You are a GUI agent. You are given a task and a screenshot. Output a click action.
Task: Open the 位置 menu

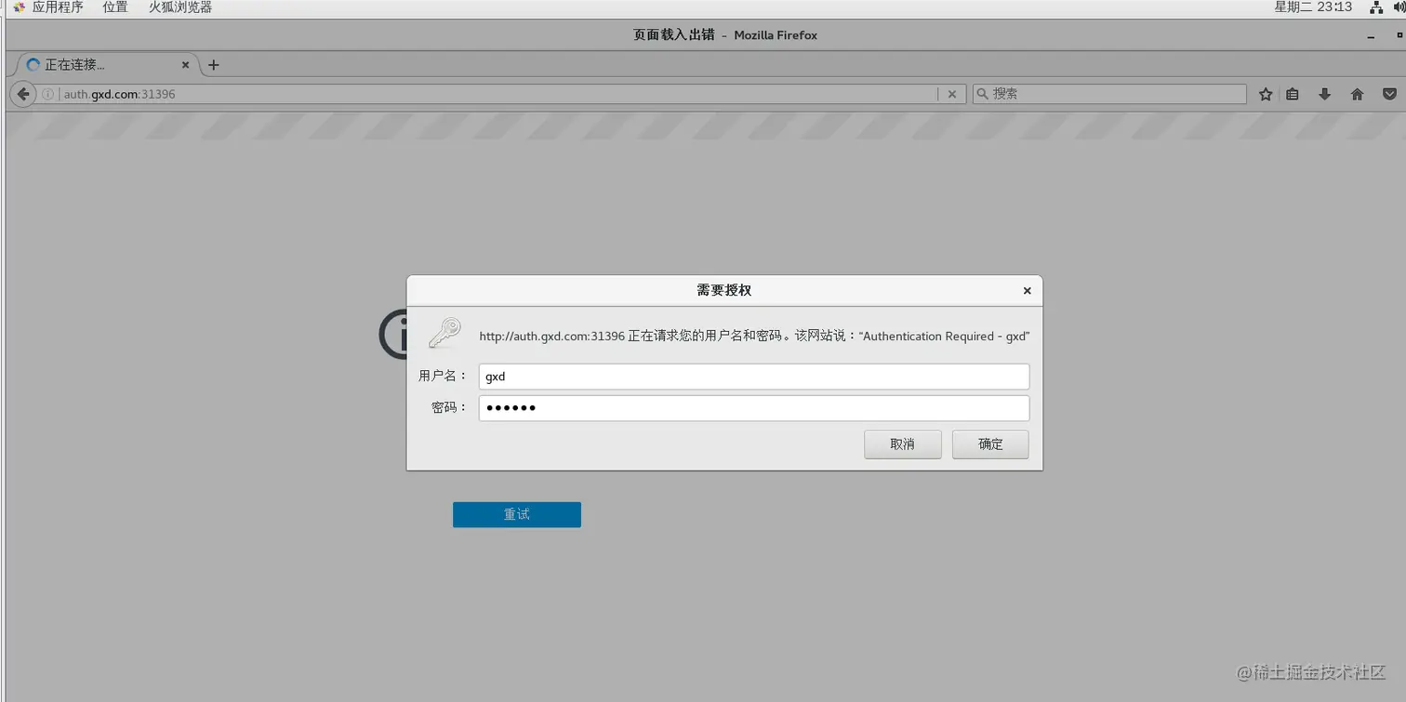coord(115,7)
